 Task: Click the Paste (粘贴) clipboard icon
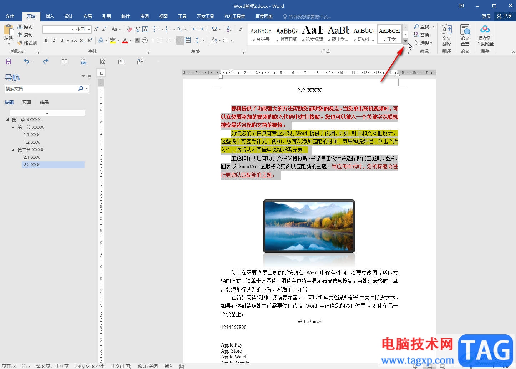click(9, 30)
